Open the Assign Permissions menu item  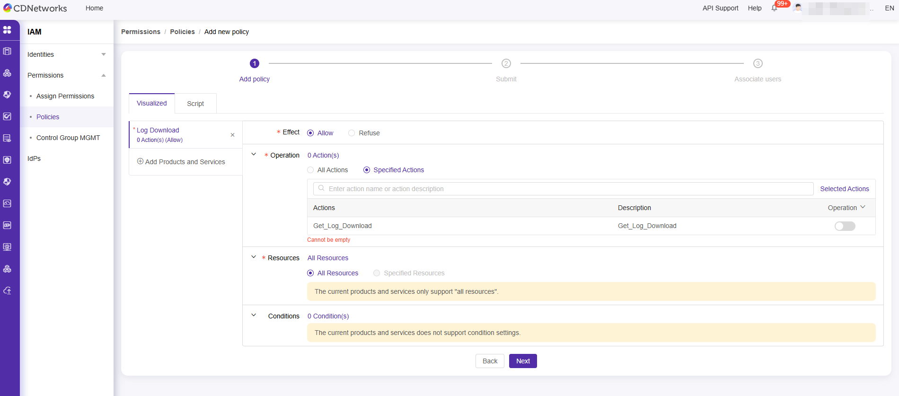pyautogui.click(x=65, y=96)
